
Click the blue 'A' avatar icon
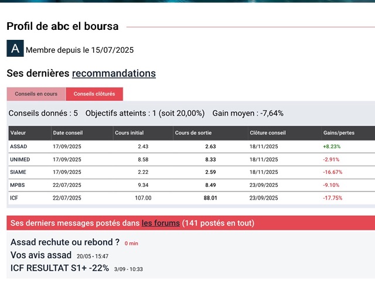coord(15,48)
